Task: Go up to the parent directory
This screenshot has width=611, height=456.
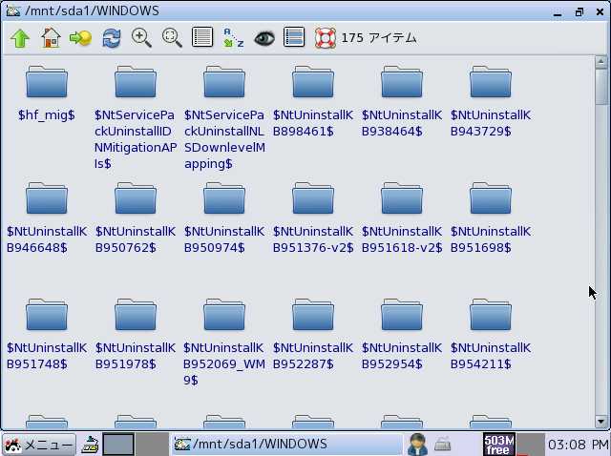Action: click(x=19, y=38)
